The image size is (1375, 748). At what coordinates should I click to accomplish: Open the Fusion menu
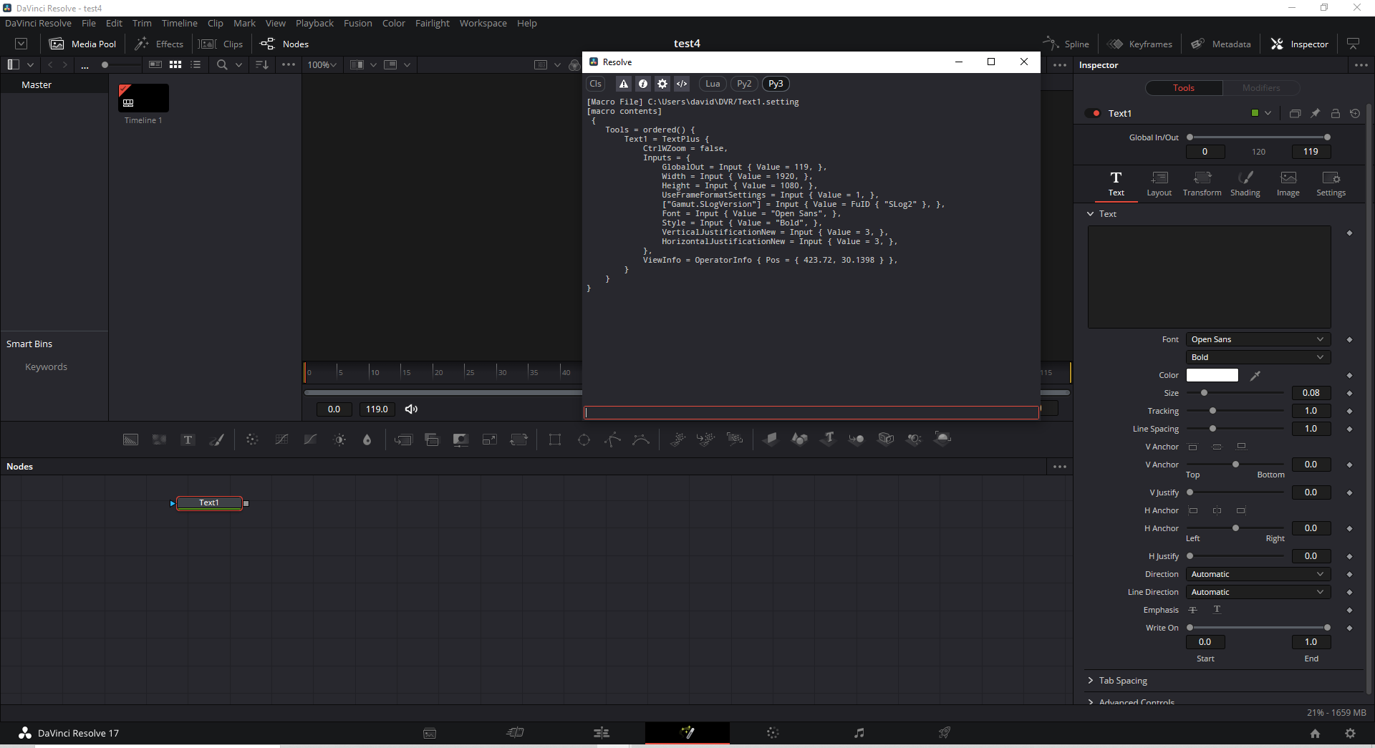[357, 24]
